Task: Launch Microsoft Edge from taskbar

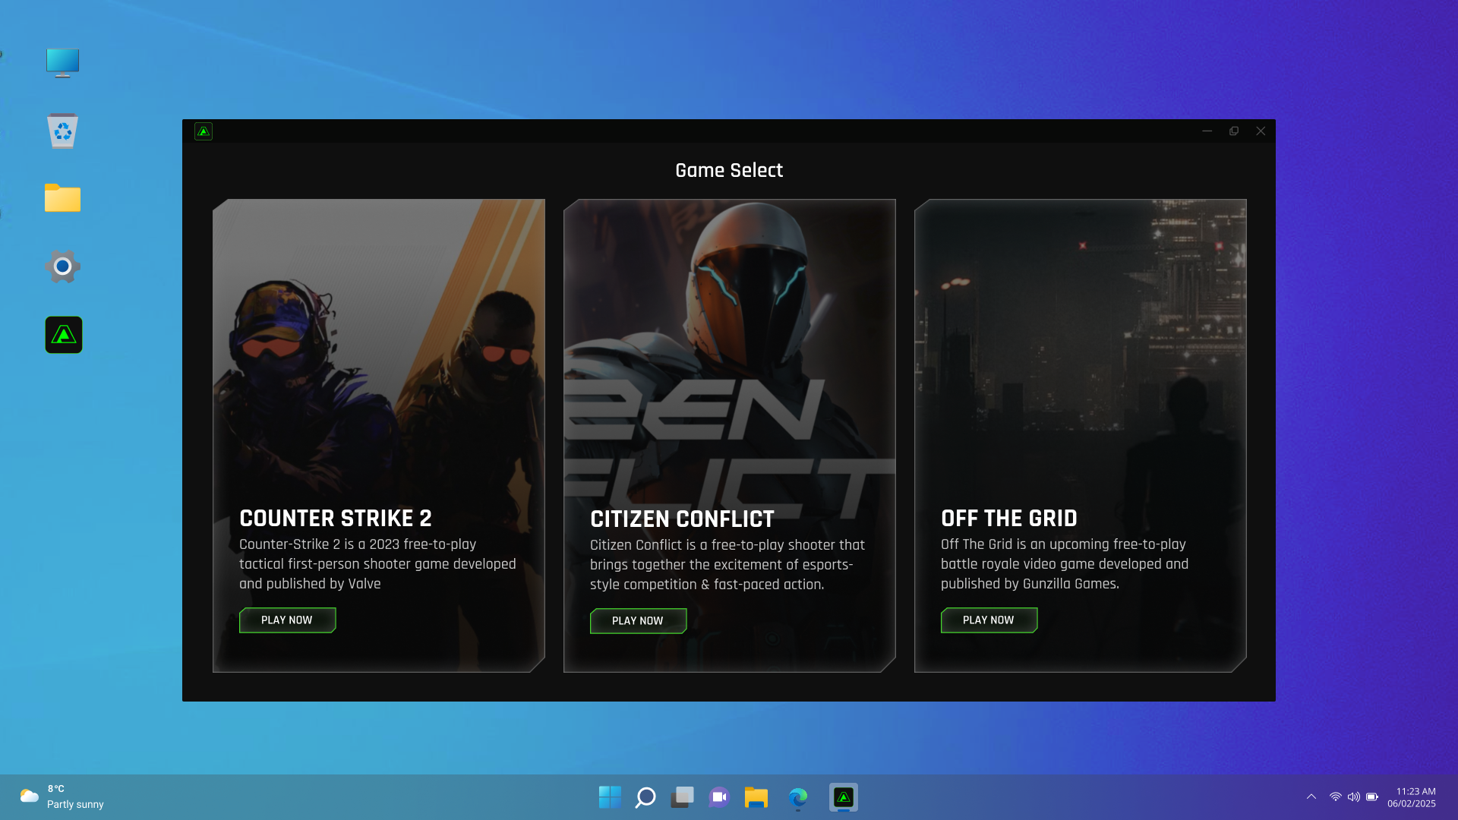Action: (797, 797)
